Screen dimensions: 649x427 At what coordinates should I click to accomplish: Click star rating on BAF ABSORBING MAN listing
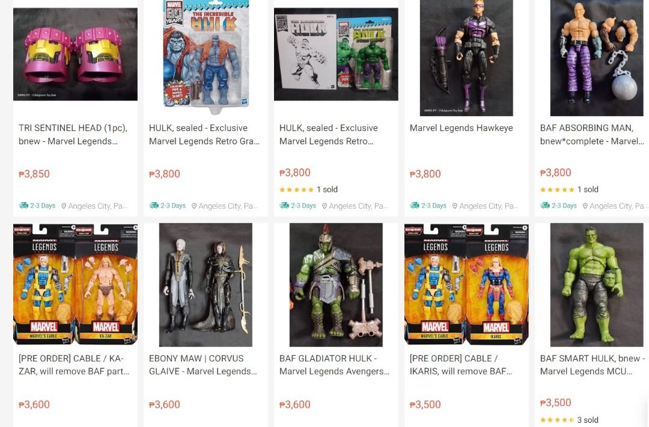click(557, 189)
